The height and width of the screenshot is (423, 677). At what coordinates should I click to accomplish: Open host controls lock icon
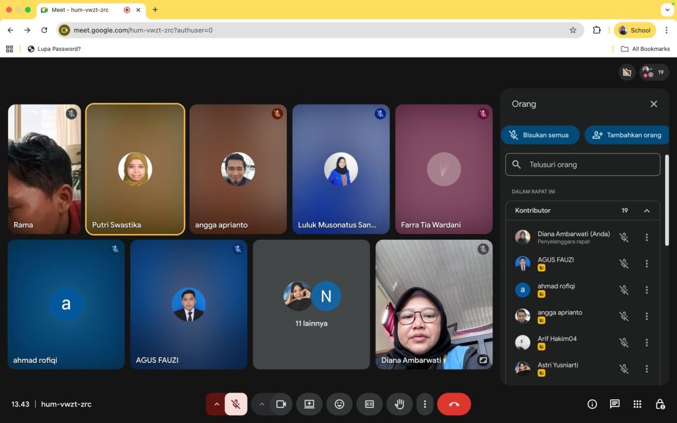(660, 404)
